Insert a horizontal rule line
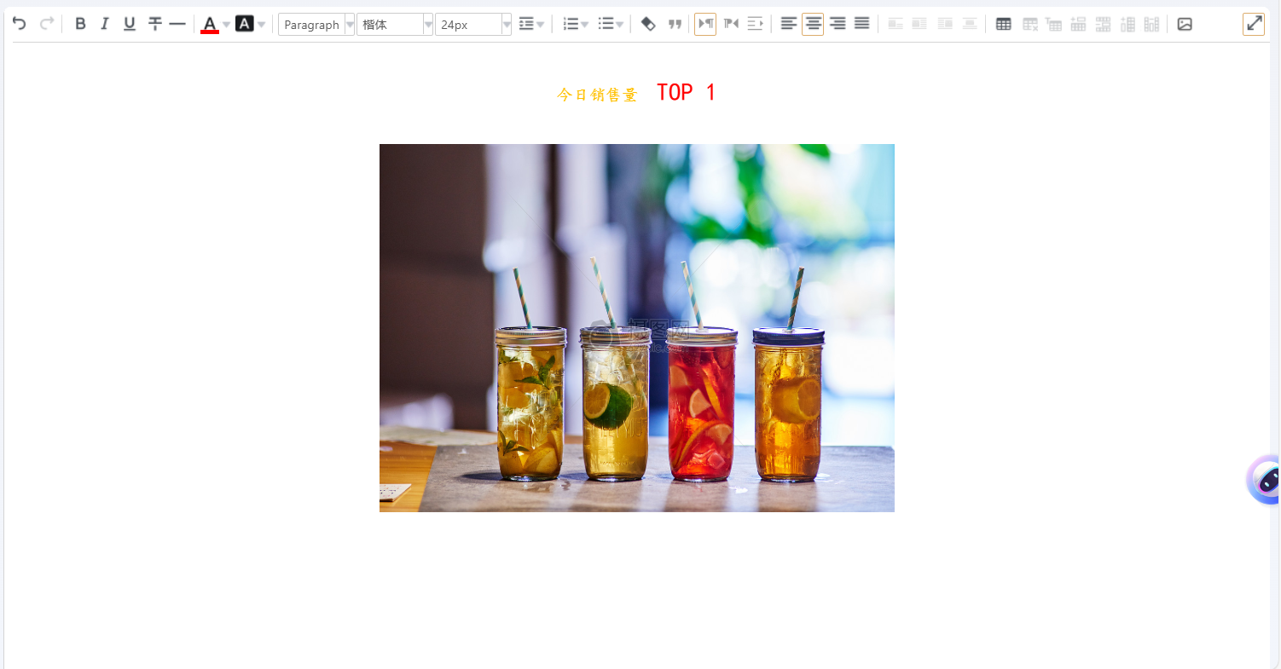Image resolution: width=1281 pixels, height=669 pixels. 177,24
